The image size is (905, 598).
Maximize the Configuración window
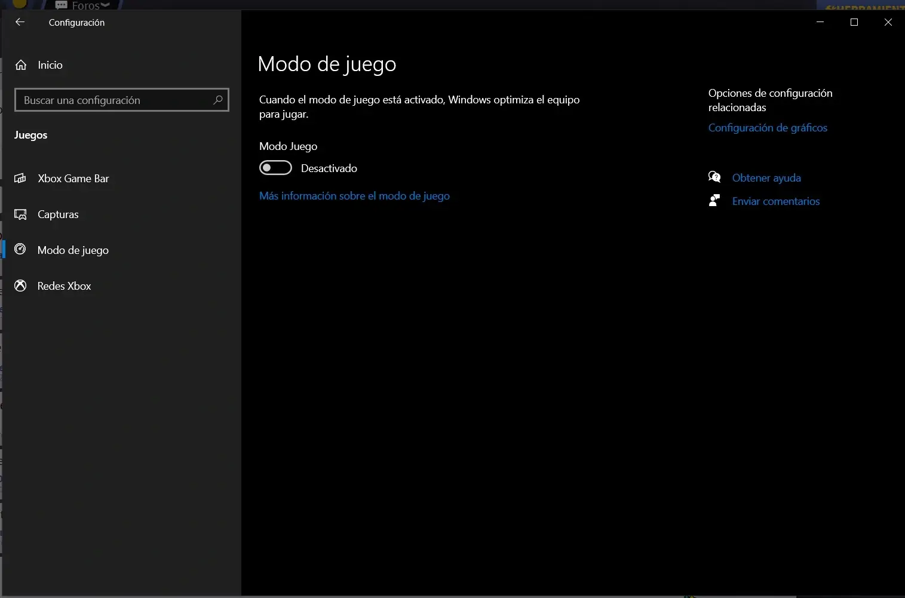[854, 22]
